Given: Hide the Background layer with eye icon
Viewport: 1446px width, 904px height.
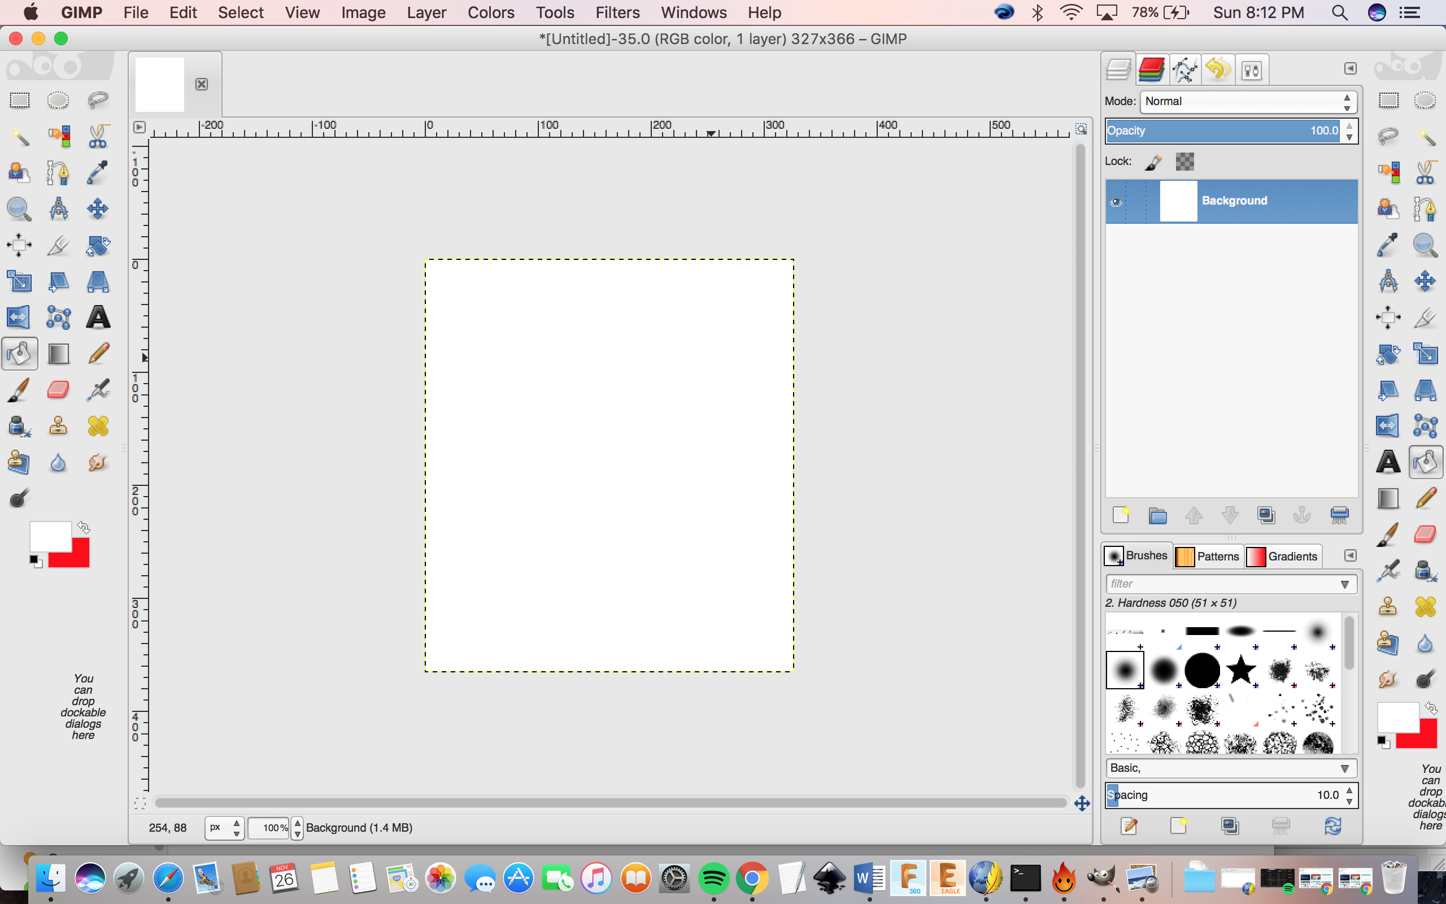Looking at the screenshot, I should [x=1116, y=202].
